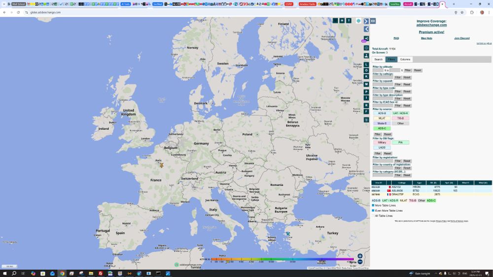Bookmark this page with star icon
This screenshot has width=493, height=277.
tap(462, 13)
